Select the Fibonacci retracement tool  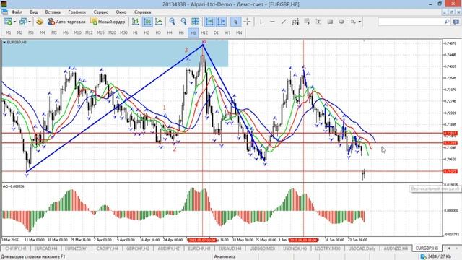click(x=307, y=22)
